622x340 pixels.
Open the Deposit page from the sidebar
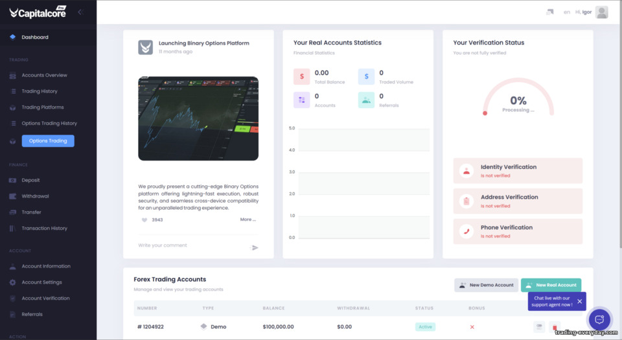pos(30,180)
